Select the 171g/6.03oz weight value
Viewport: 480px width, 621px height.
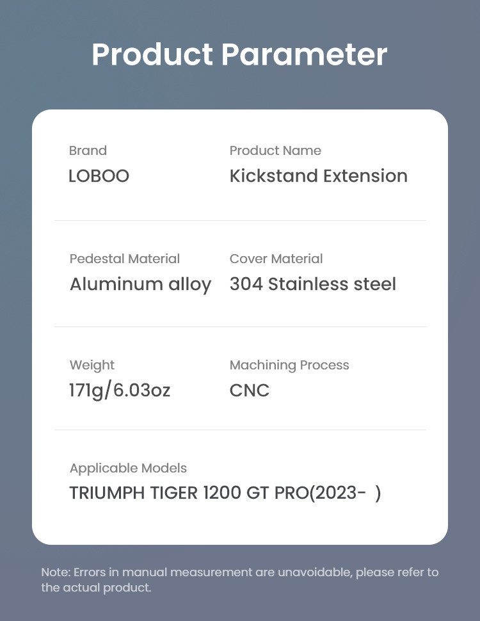coord(120,390)
